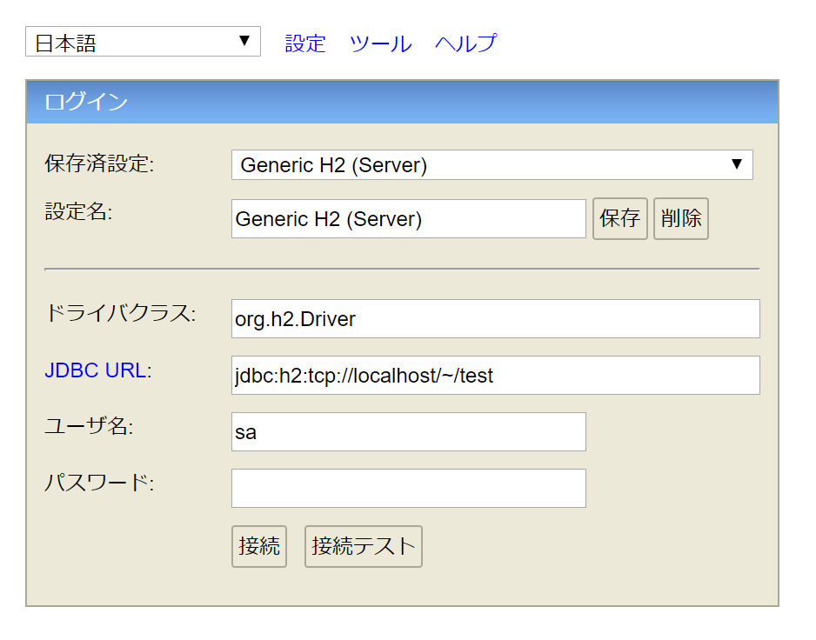Click the arrow on the language selector
The height and width of the screenshot is (640, 816).
(x=244, y=41)
